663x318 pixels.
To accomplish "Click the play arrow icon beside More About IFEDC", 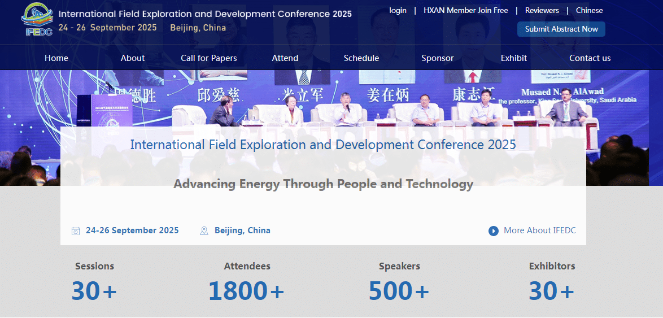I will (494, 231).
